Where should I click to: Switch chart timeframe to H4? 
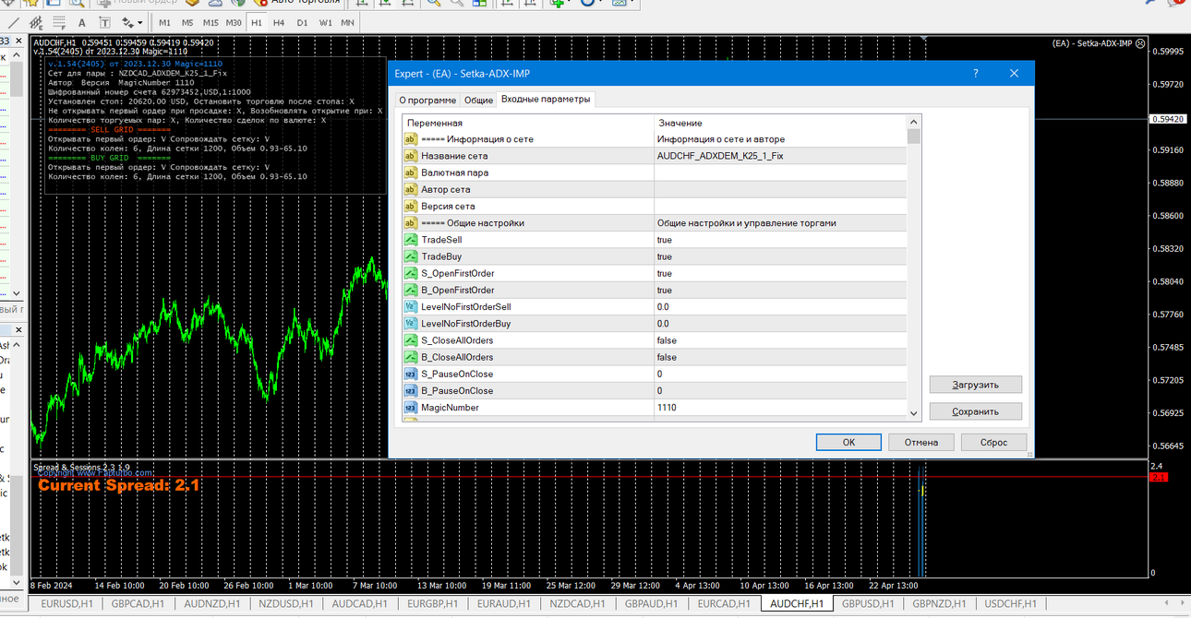(x=279, y=22)
